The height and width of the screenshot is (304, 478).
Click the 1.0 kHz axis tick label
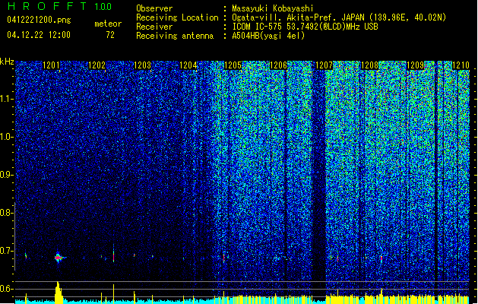click(6, 137)
